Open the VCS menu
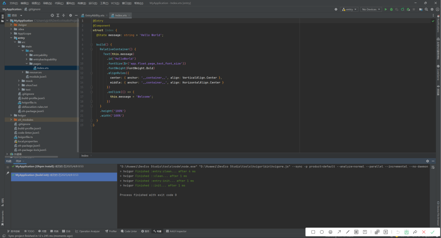The image size is (441, 238). (115, 3)
